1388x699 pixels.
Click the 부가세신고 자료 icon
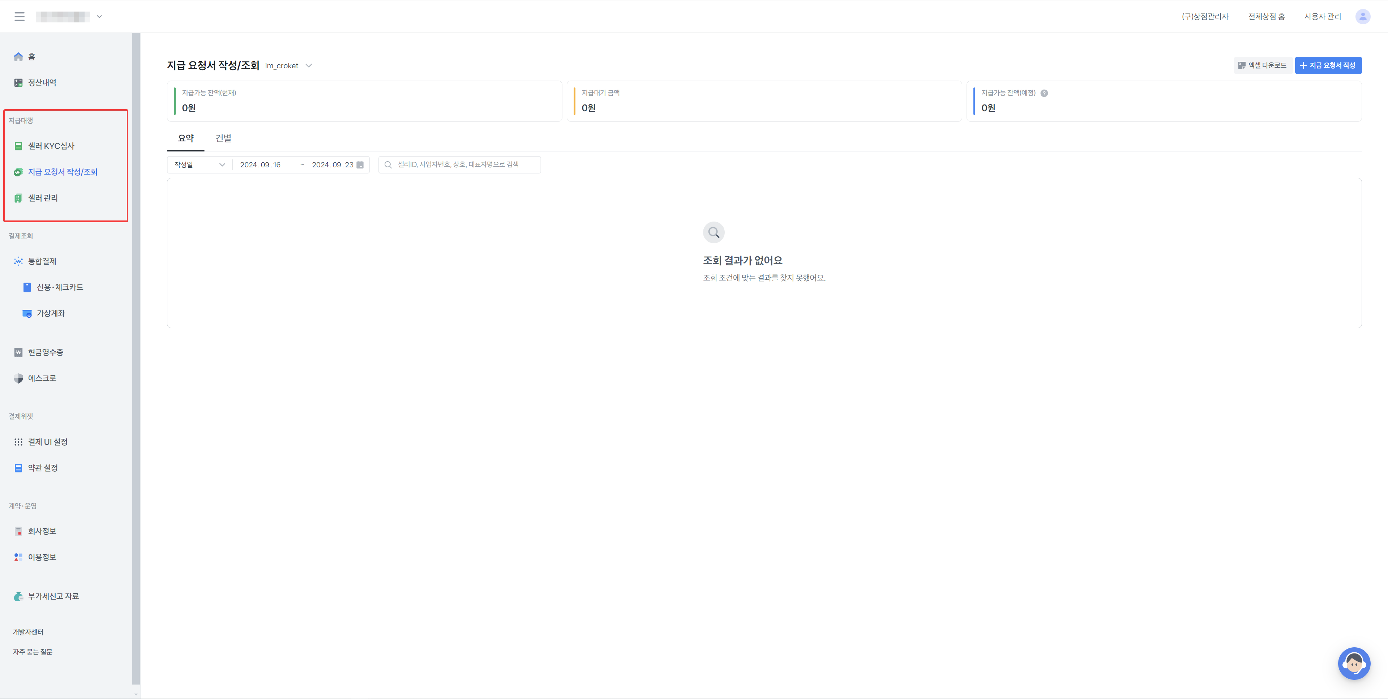18,596
